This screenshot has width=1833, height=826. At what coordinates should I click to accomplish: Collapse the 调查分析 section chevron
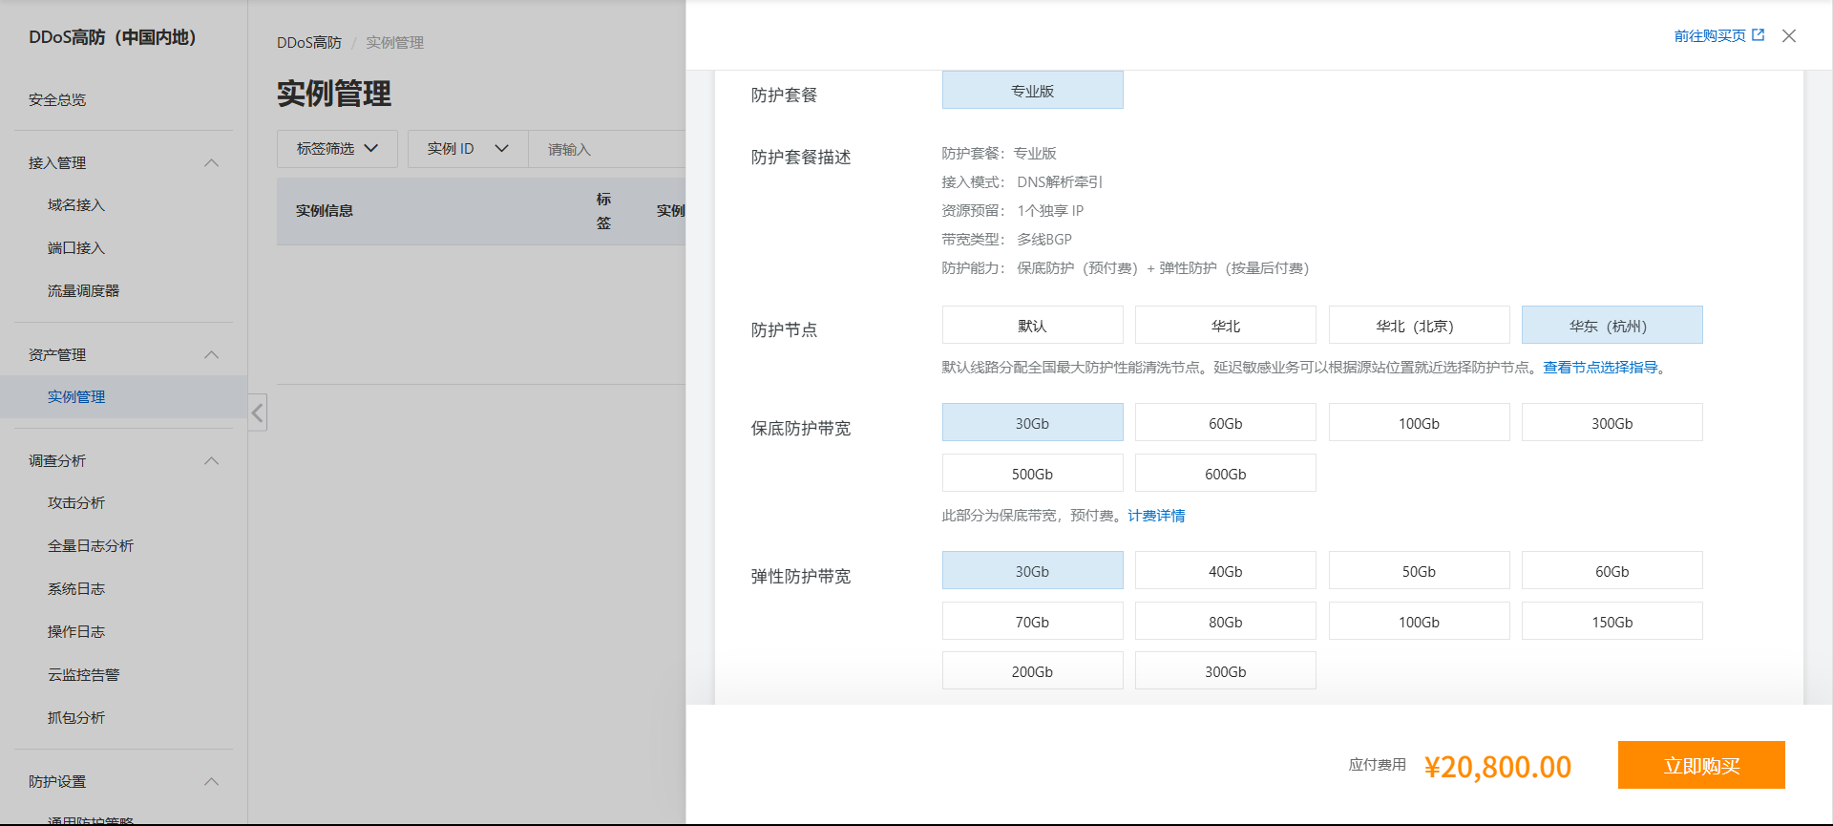coord(212,461)
